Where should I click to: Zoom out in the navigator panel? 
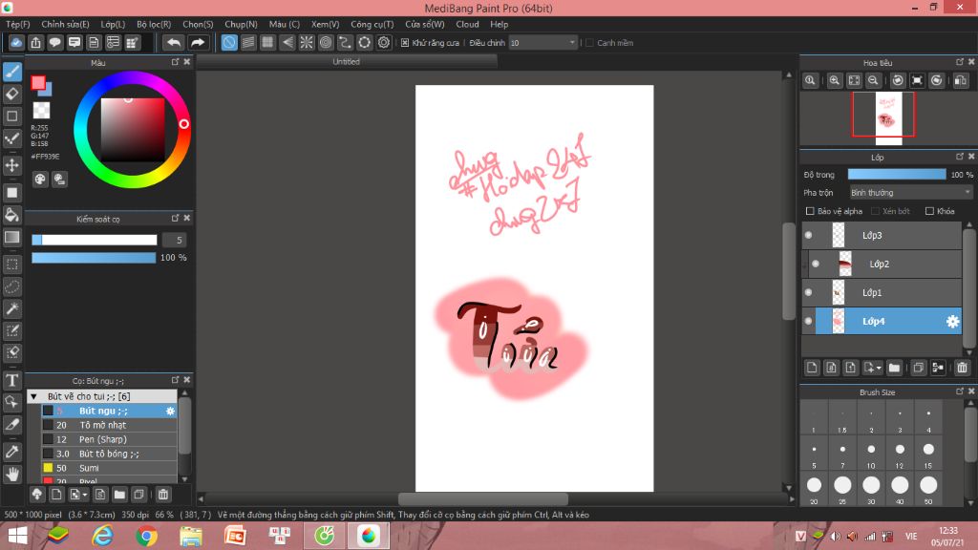coord(873,80)
